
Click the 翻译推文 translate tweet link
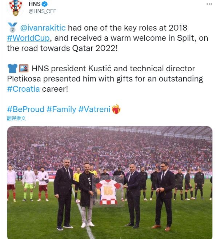[16, 118]
